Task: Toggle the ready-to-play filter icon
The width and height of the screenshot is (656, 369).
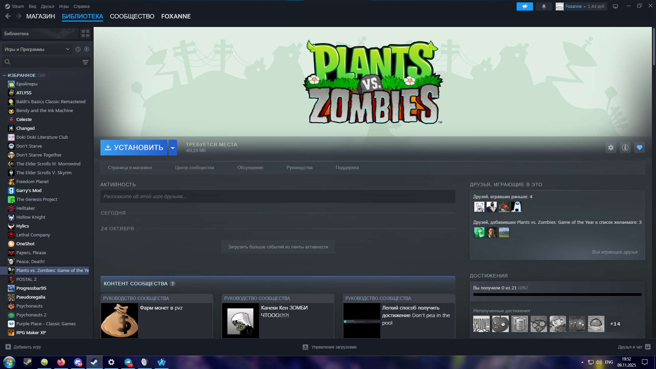Action: point(87,49)
